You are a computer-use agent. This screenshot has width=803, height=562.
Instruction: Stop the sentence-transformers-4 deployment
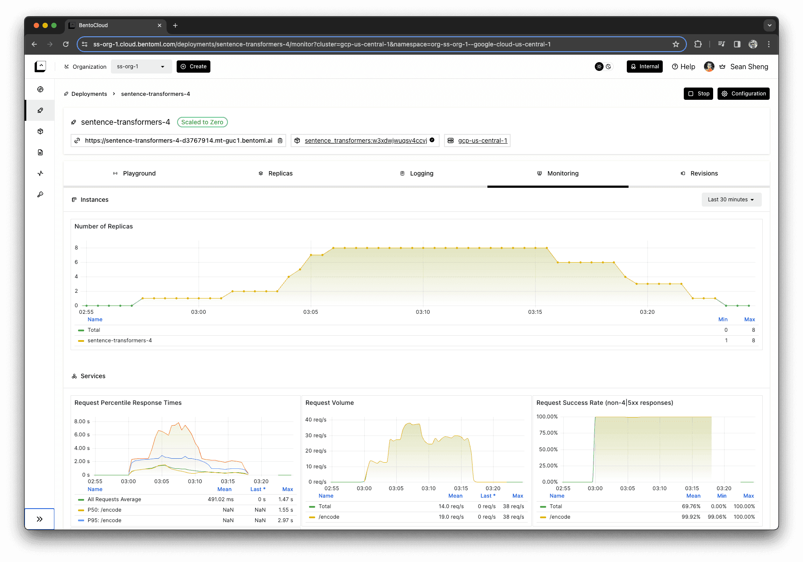tap(698, 93)
